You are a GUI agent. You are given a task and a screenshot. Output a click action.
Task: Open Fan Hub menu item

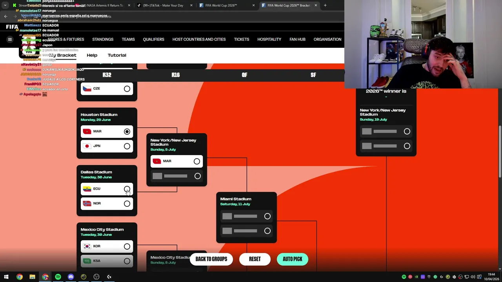pos(297,39)
